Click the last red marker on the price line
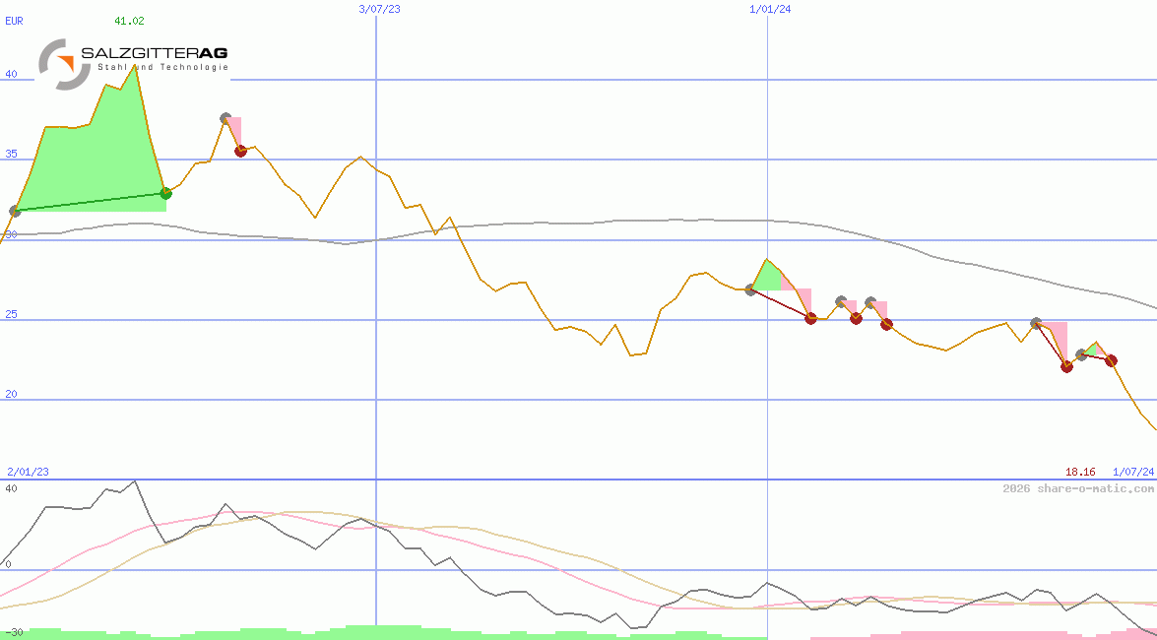This screenshot has height=640, width=1157. click(x=1111, y=360)
